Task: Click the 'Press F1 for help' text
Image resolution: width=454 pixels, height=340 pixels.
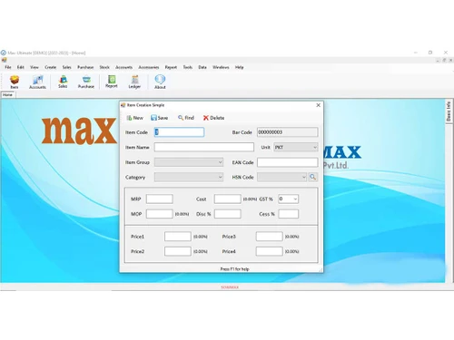Action: (x=234, y=269)
